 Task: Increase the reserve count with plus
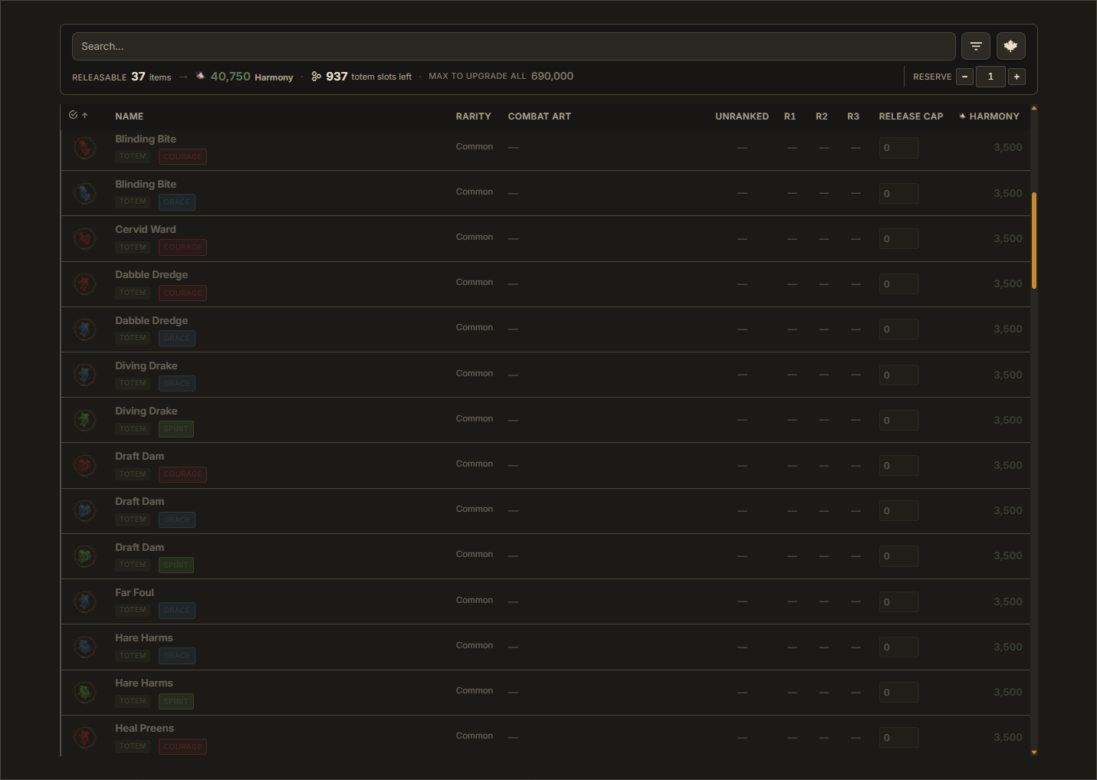1017,77
